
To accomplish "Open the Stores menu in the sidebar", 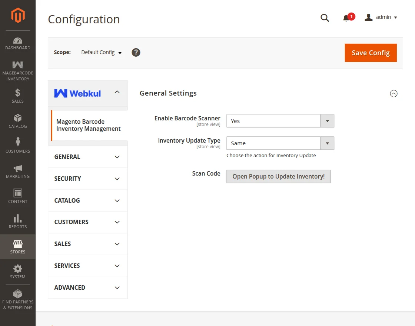I will click(x=17, y=246).
